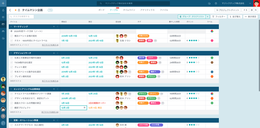Open notifications via the bell icon

click(x=3, y=10)
